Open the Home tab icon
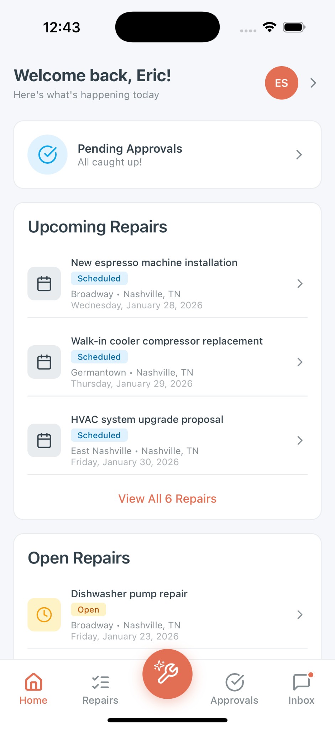This screenshot has width=335, height=729. 33,682
